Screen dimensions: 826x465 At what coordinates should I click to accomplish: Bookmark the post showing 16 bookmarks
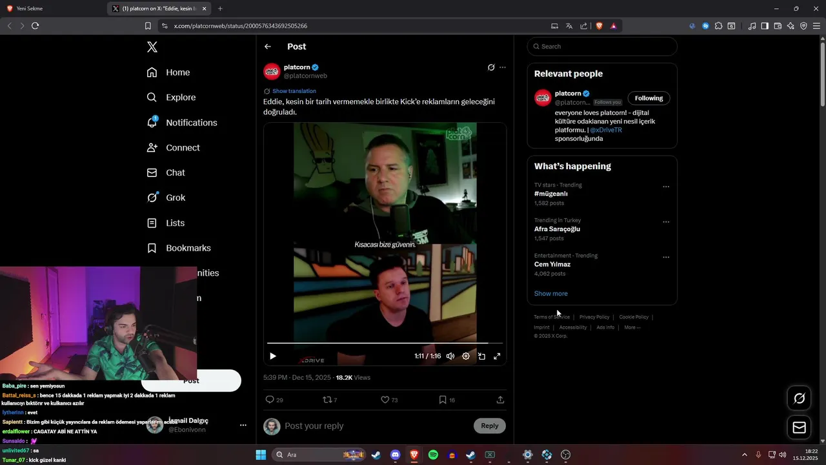pyautogui.click(x=443, y=400)
